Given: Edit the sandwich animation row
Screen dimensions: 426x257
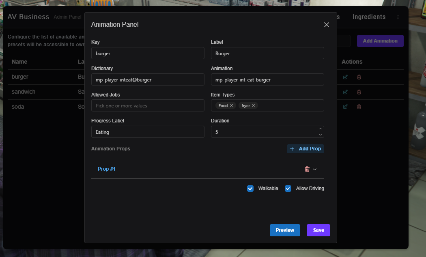Looking at the screenshot, I should [345, 92].
